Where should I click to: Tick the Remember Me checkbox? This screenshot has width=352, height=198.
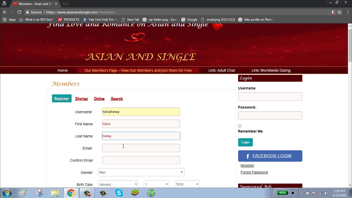(240, 126)
